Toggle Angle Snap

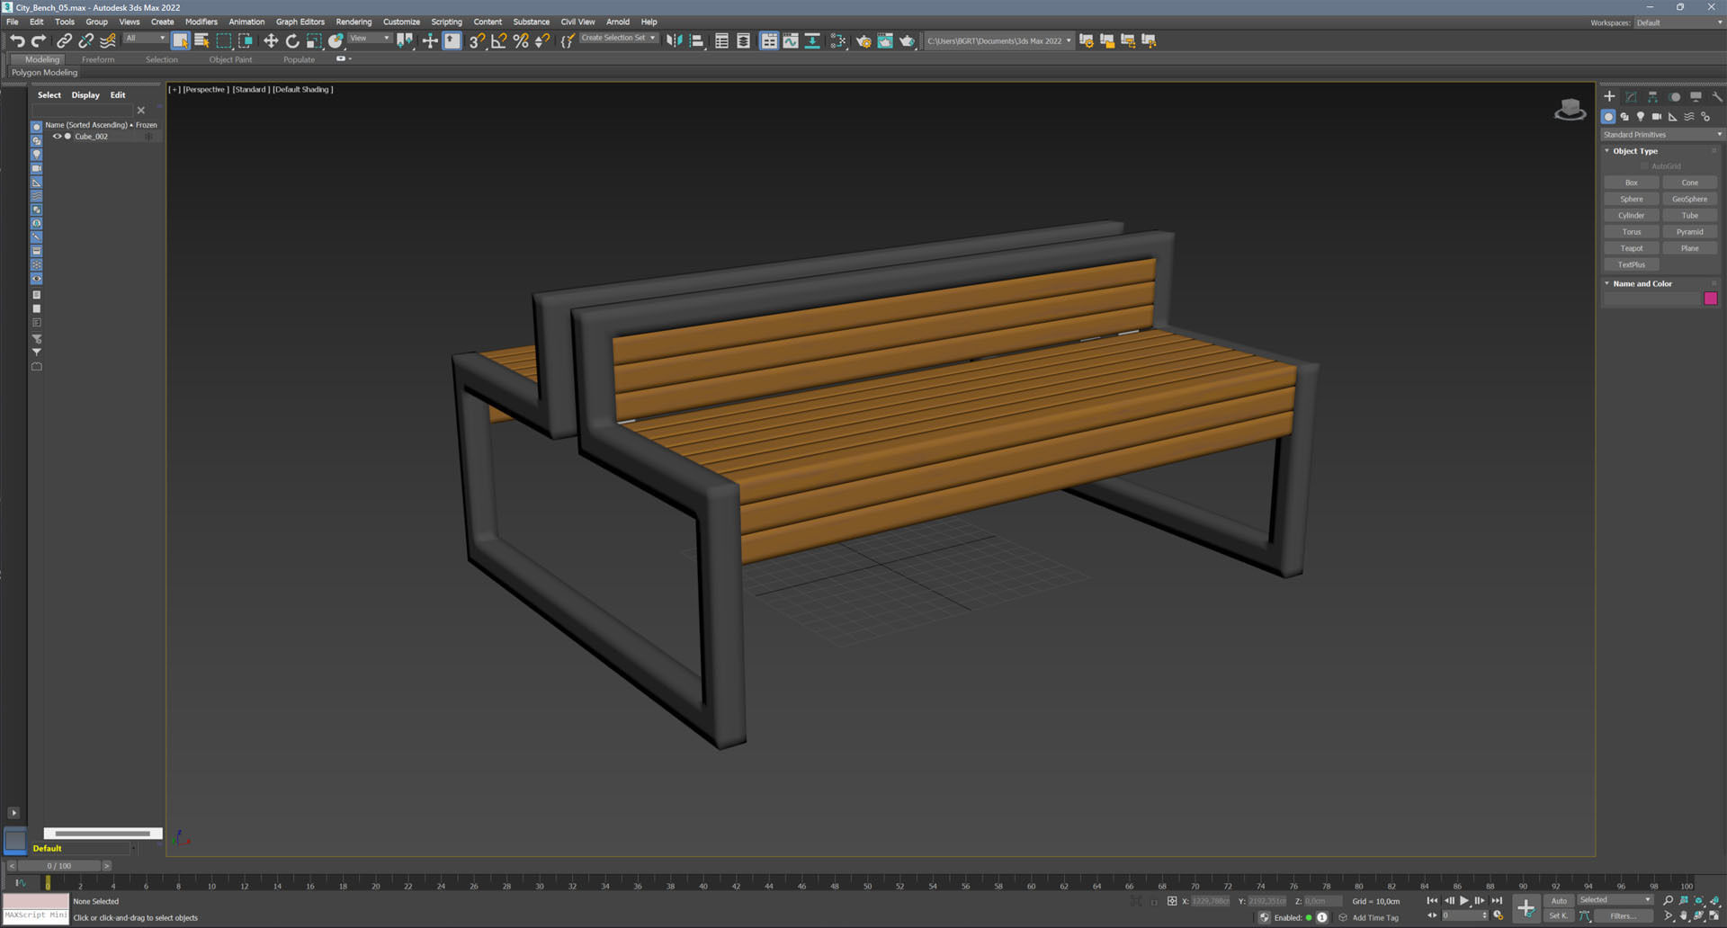click(x=498, y=40)
